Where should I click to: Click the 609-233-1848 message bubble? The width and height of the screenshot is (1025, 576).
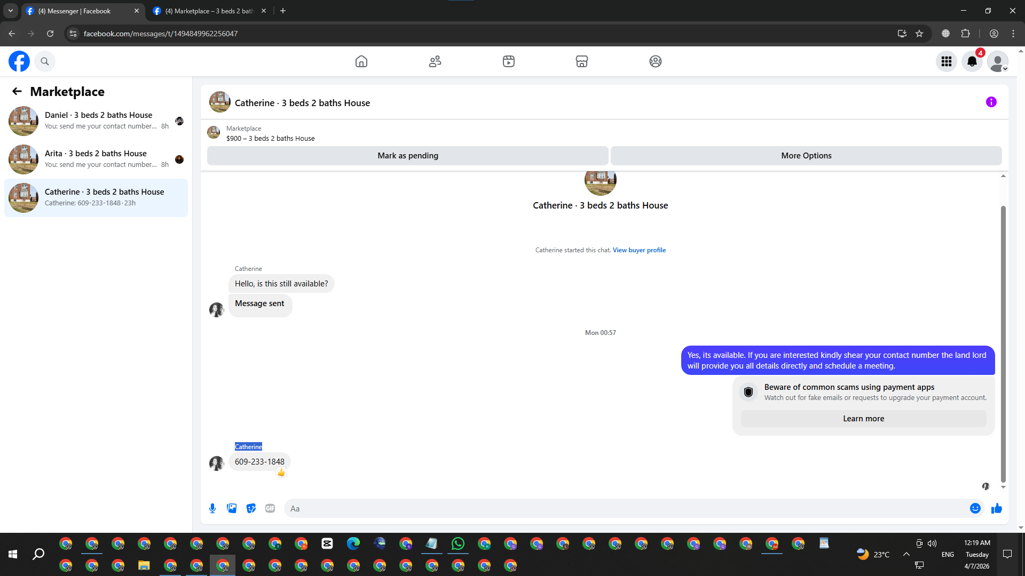coord(259,462)
